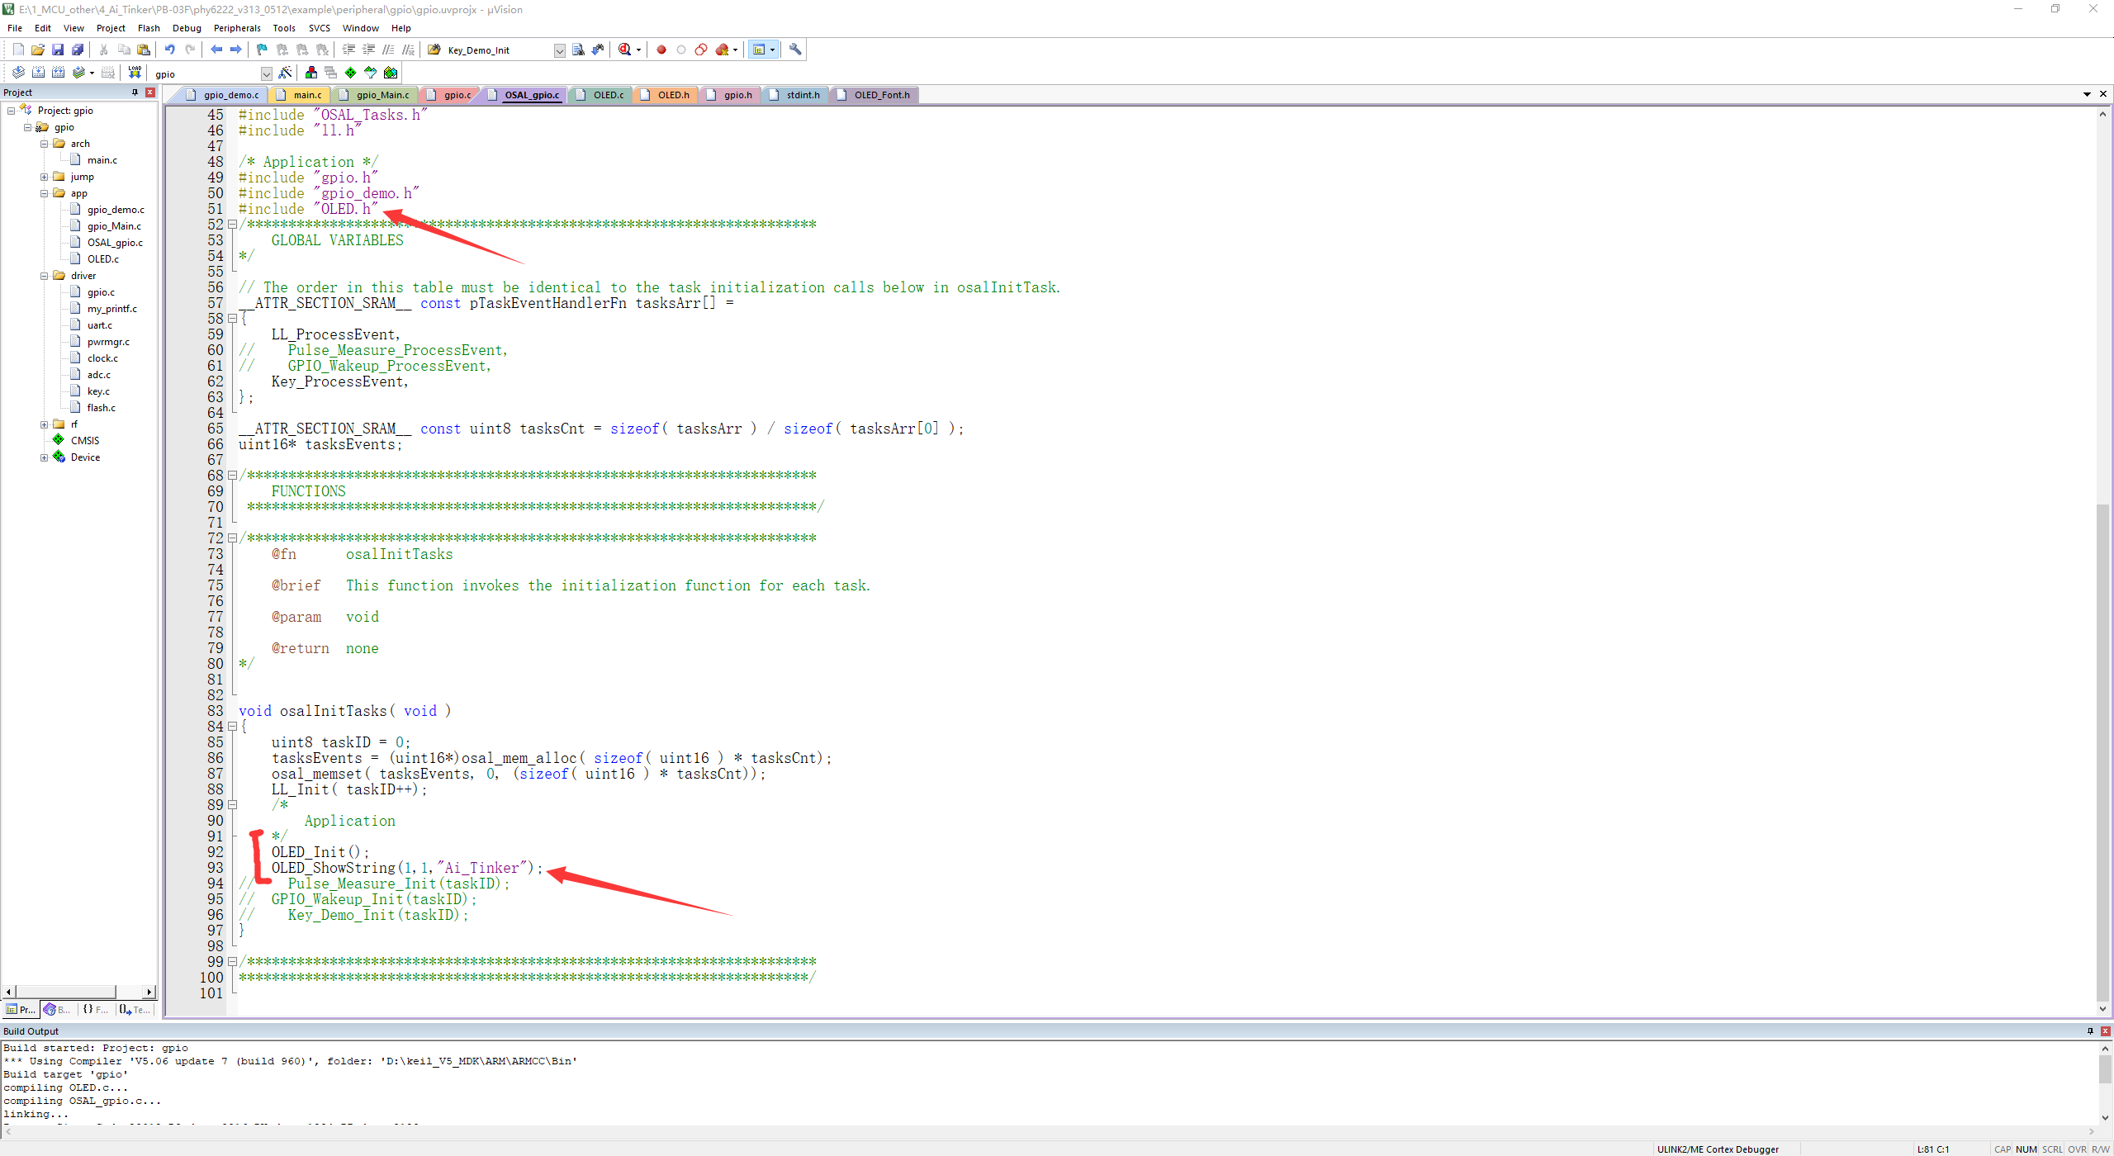Toggle the code fold at line 58
2114x1156 pixels.
click(232, 319)
